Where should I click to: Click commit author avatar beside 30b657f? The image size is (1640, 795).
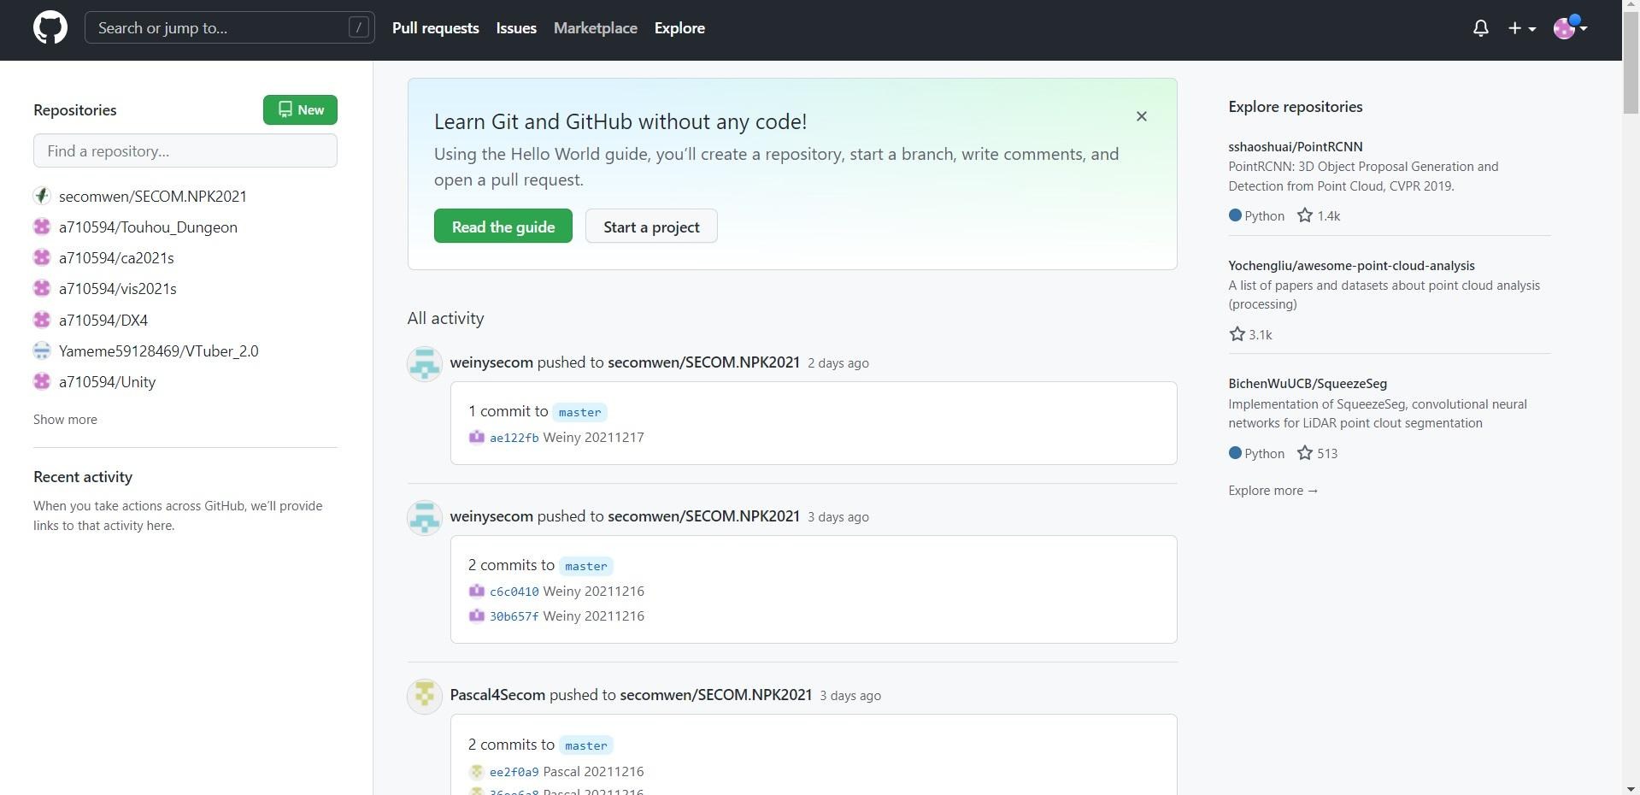click(x=477, y=615)
